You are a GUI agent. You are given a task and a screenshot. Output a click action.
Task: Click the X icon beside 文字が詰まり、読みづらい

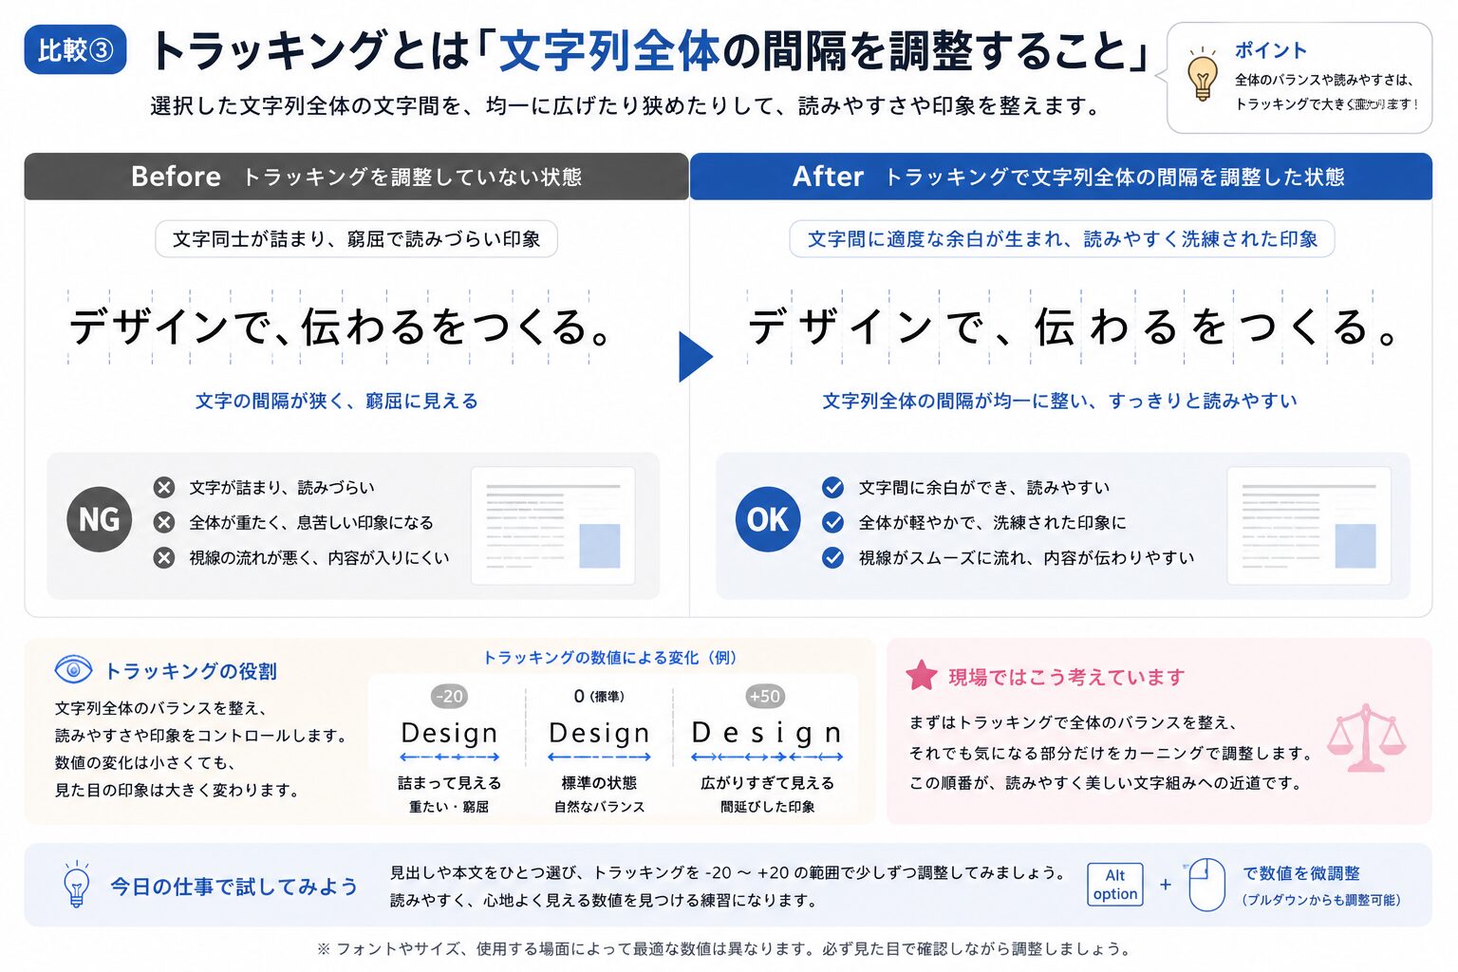tap(164, 487)
